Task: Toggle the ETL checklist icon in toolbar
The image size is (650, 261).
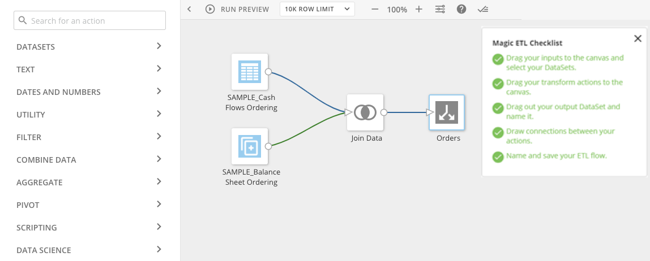Action: click(482, 9)
